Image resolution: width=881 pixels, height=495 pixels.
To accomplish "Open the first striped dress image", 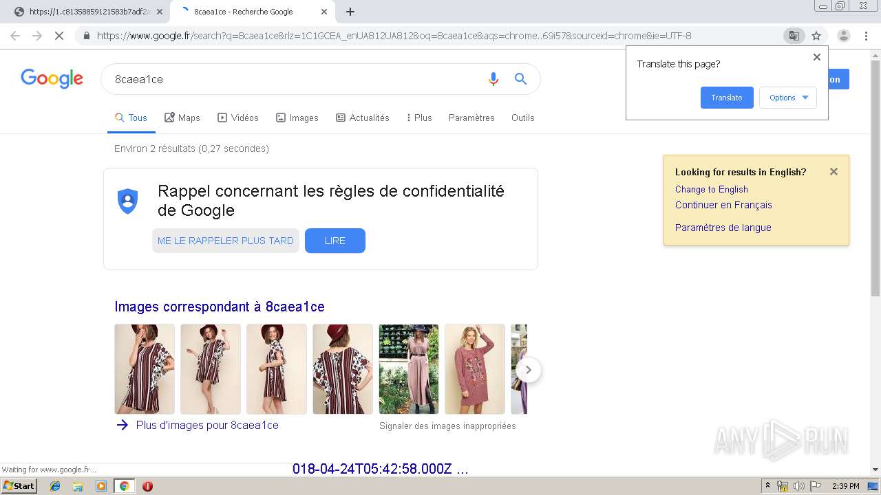I will [145, 369].
